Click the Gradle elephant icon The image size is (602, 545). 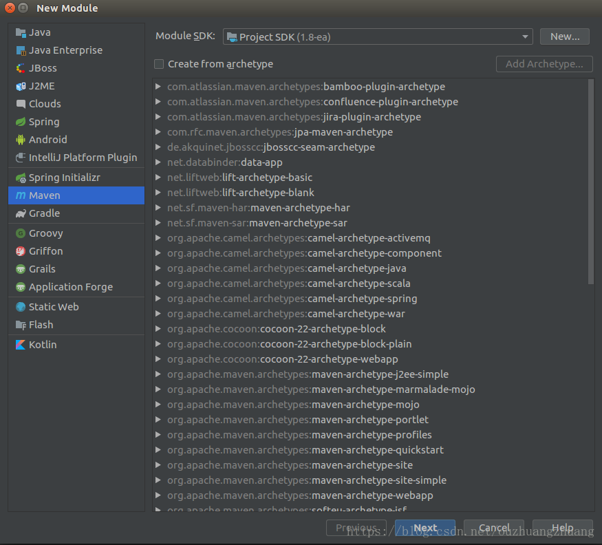pyautogui.click(x=21, y=213)
